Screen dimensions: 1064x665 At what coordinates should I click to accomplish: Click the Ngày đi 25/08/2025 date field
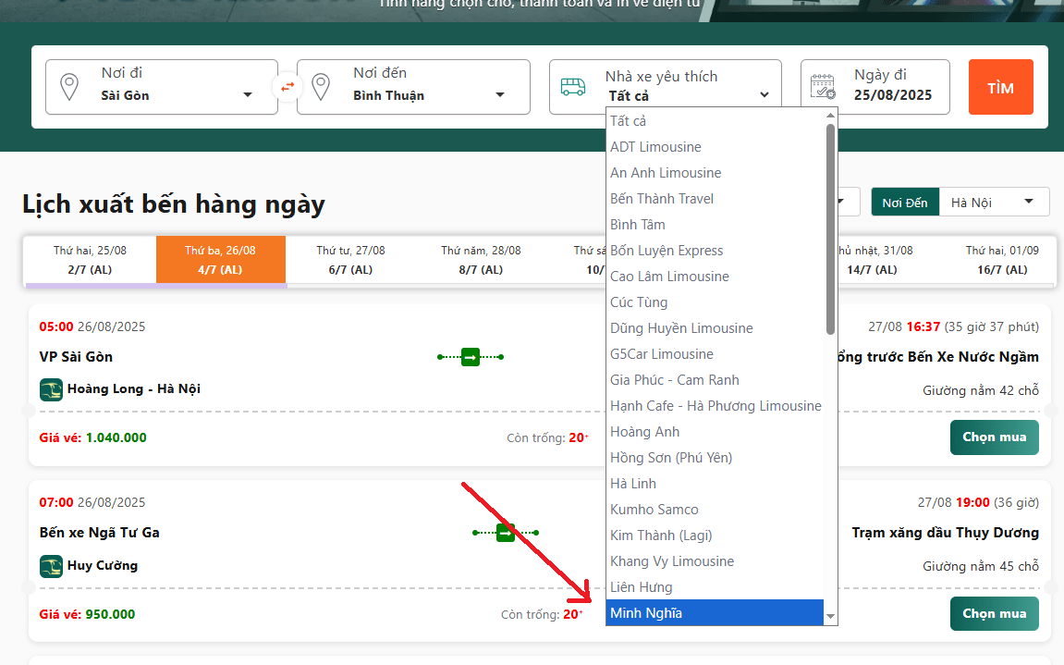[892, 87]
